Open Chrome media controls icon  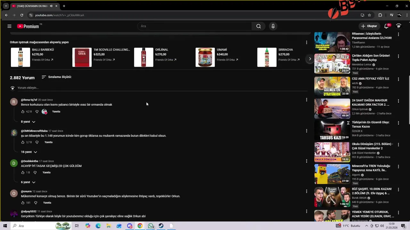click(391, 15)
